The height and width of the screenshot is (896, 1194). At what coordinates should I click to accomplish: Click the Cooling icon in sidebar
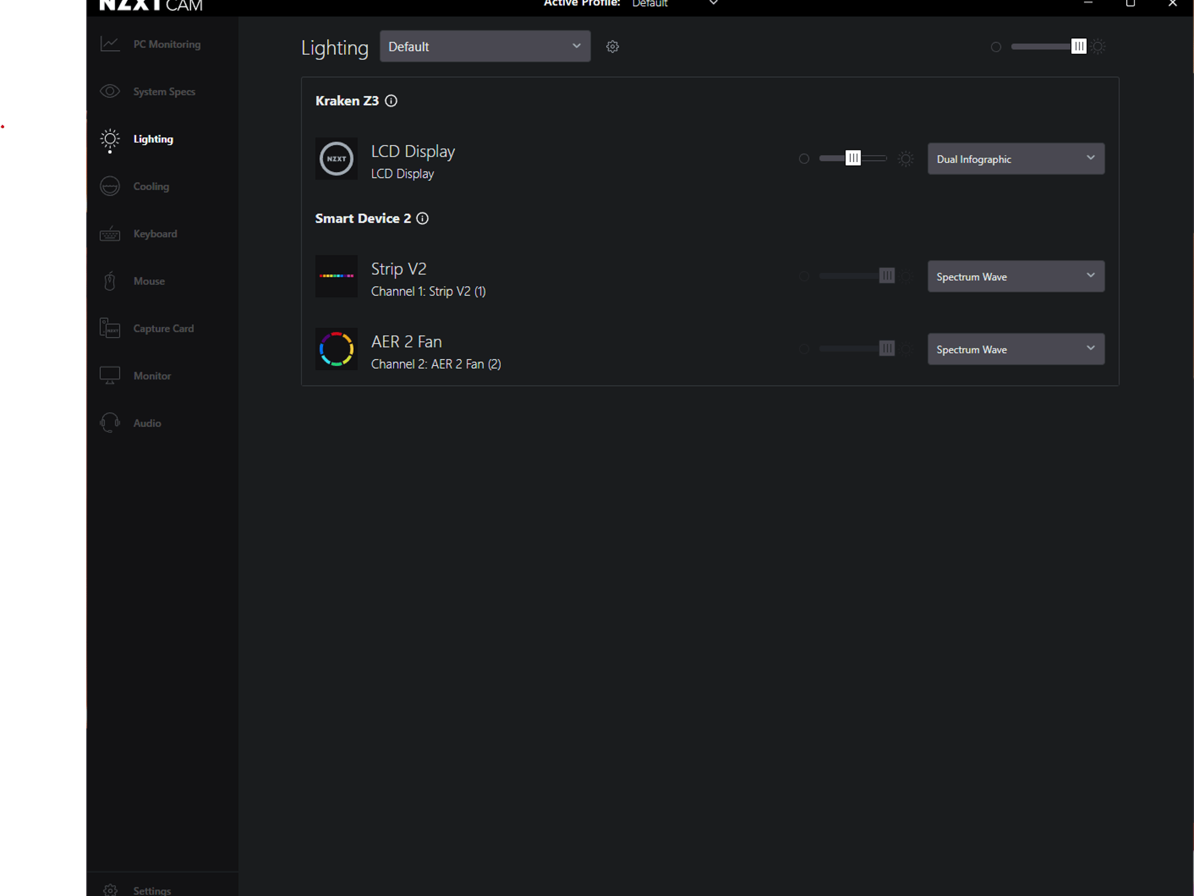tap(110, 186)
